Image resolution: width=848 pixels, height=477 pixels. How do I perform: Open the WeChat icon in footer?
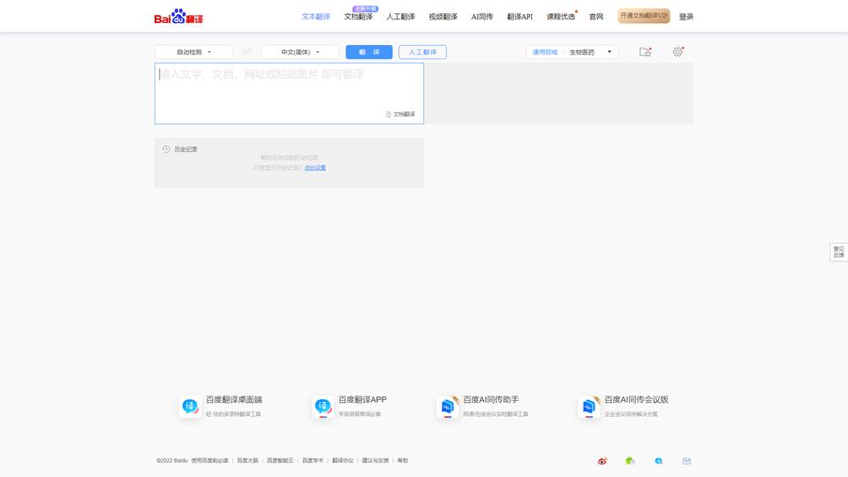(630, 461)
